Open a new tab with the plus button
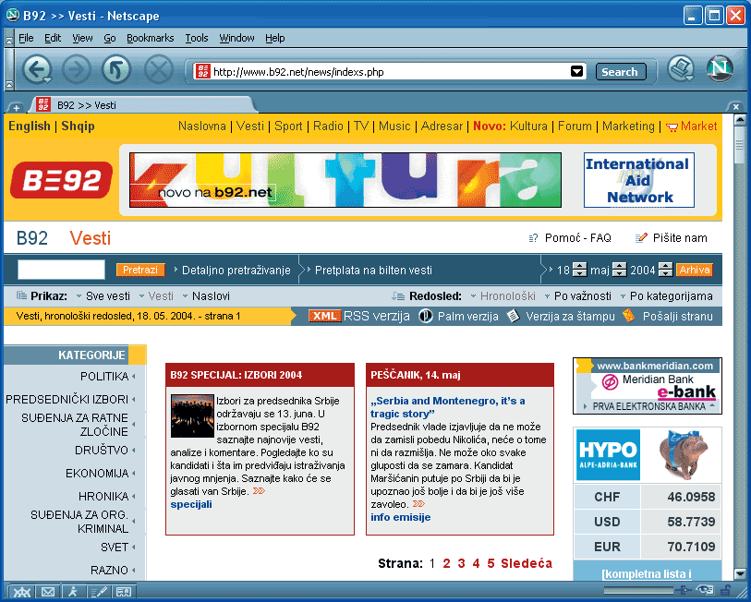Image resolution: width=751 pixels, height=602 pixels. tap(16, 107)
